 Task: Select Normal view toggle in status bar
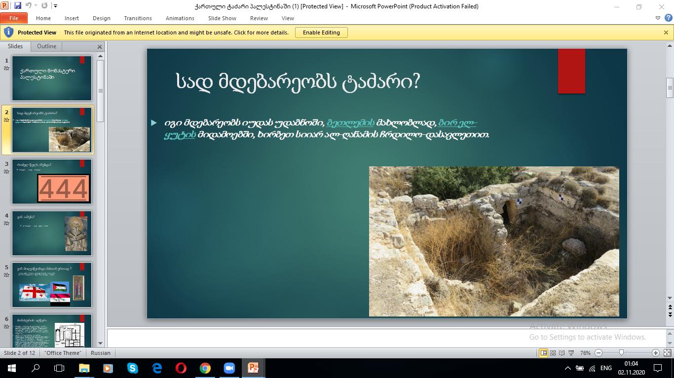tap(543, 353)
